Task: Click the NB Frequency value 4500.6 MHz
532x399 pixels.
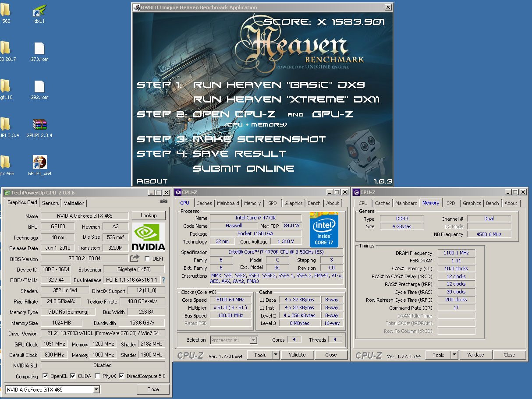Action: (489, 234)
